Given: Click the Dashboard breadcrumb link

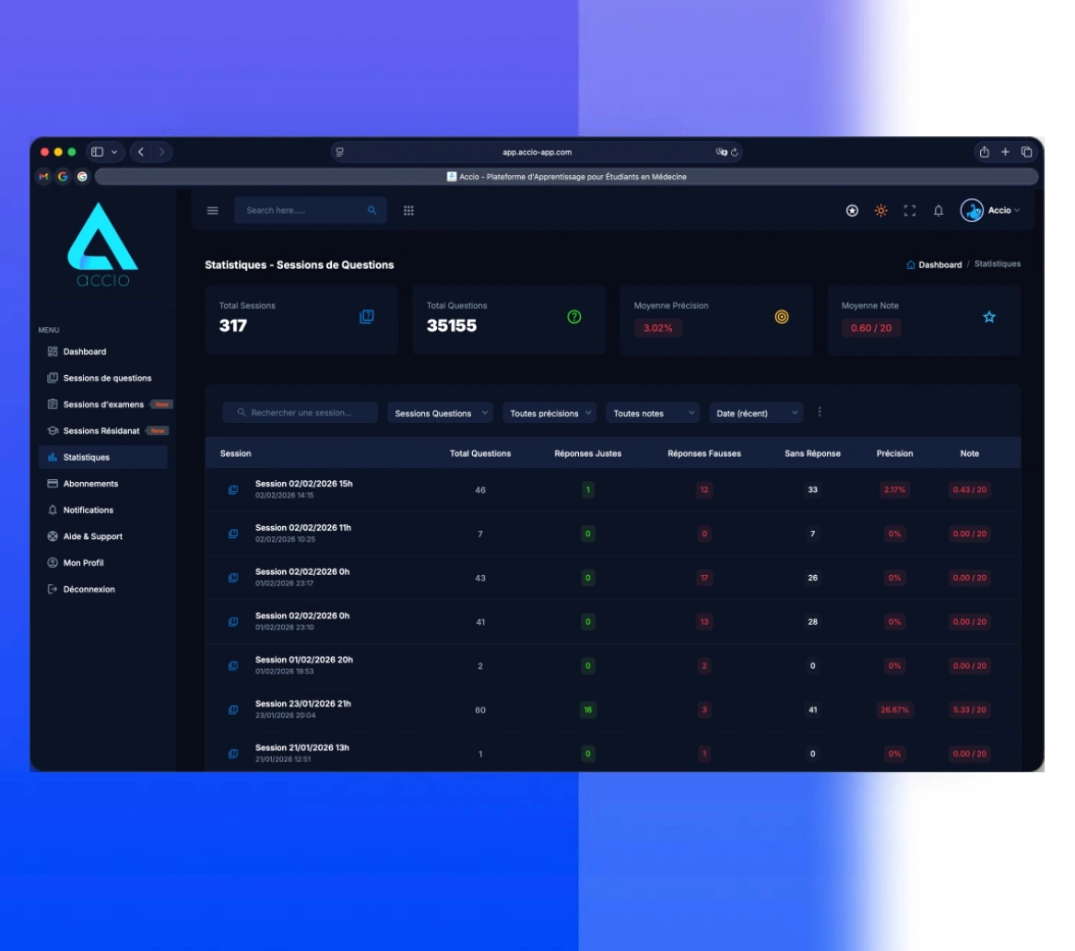Looking at the screenshot, I should coord(939,264).
